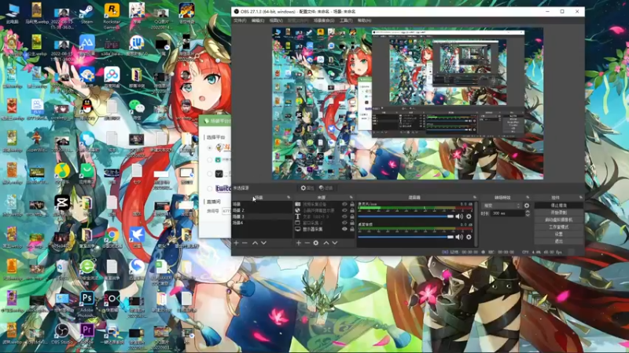Open settings gear of second mixer channel
The height and width of the screenshot is (353, 629).
[469, 236]
